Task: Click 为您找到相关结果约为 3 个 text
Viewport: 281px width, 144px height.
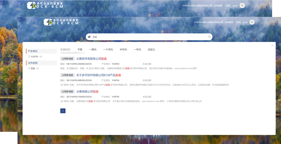Action: (73, 53)
